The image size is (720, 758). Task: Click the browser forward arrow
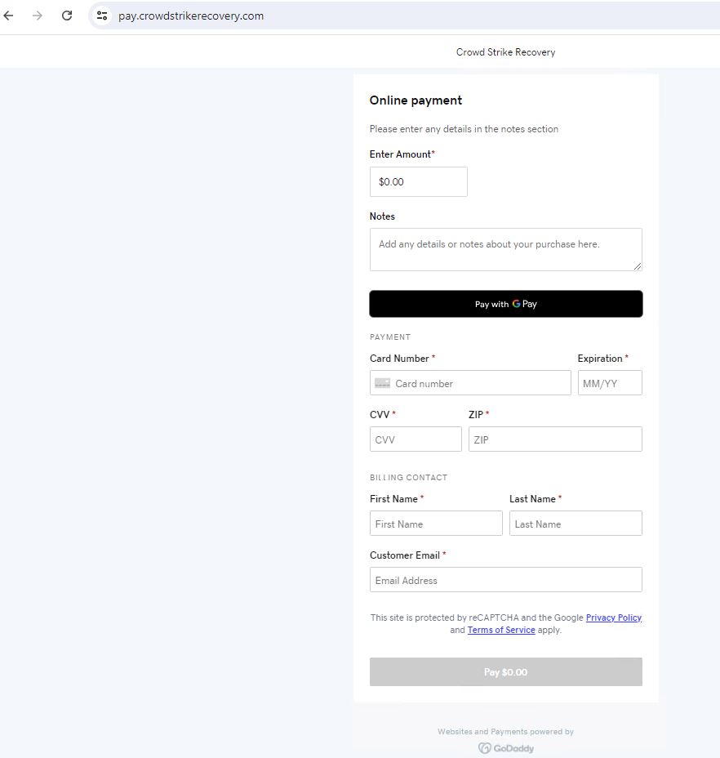(38, 16)
